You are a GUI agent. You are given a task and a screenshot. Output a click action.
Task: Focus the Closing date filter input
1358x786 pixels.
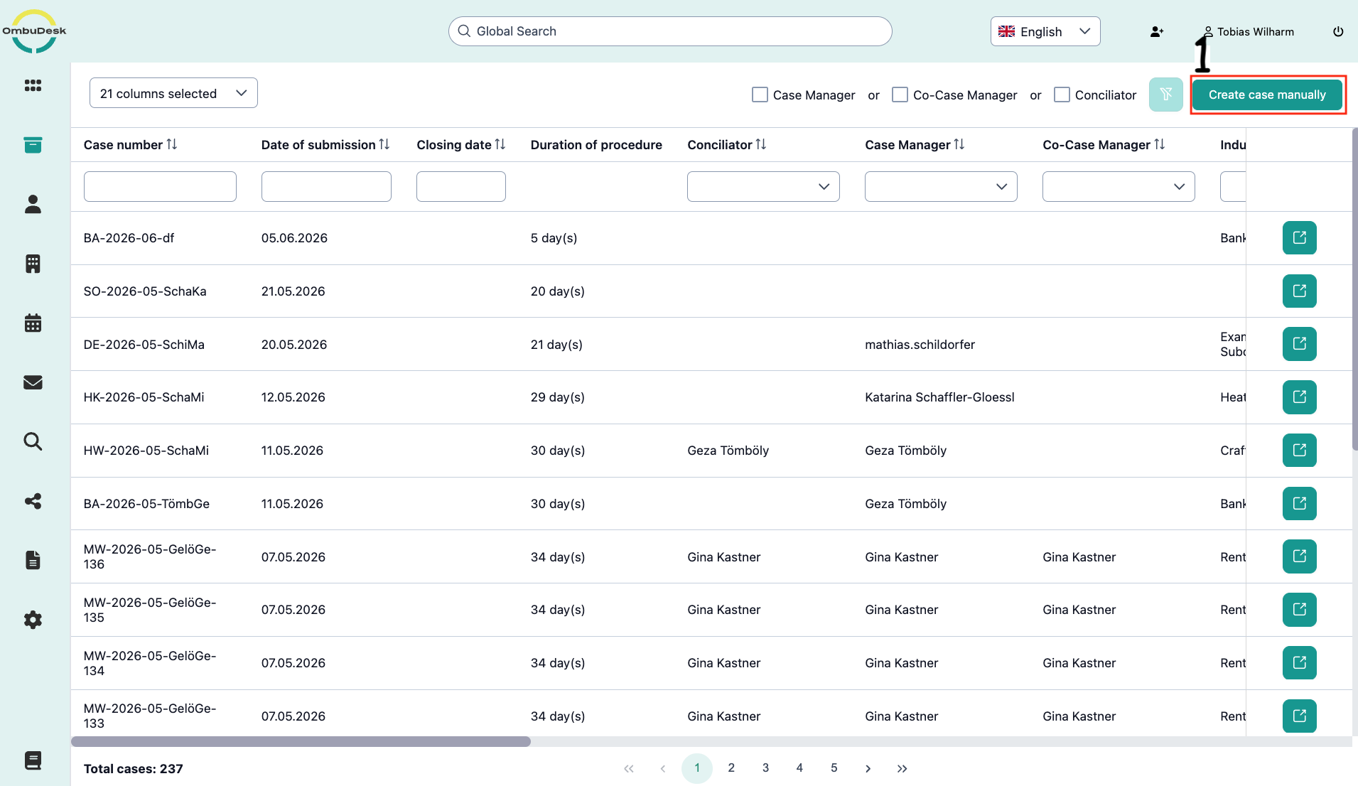coord(461,186)
